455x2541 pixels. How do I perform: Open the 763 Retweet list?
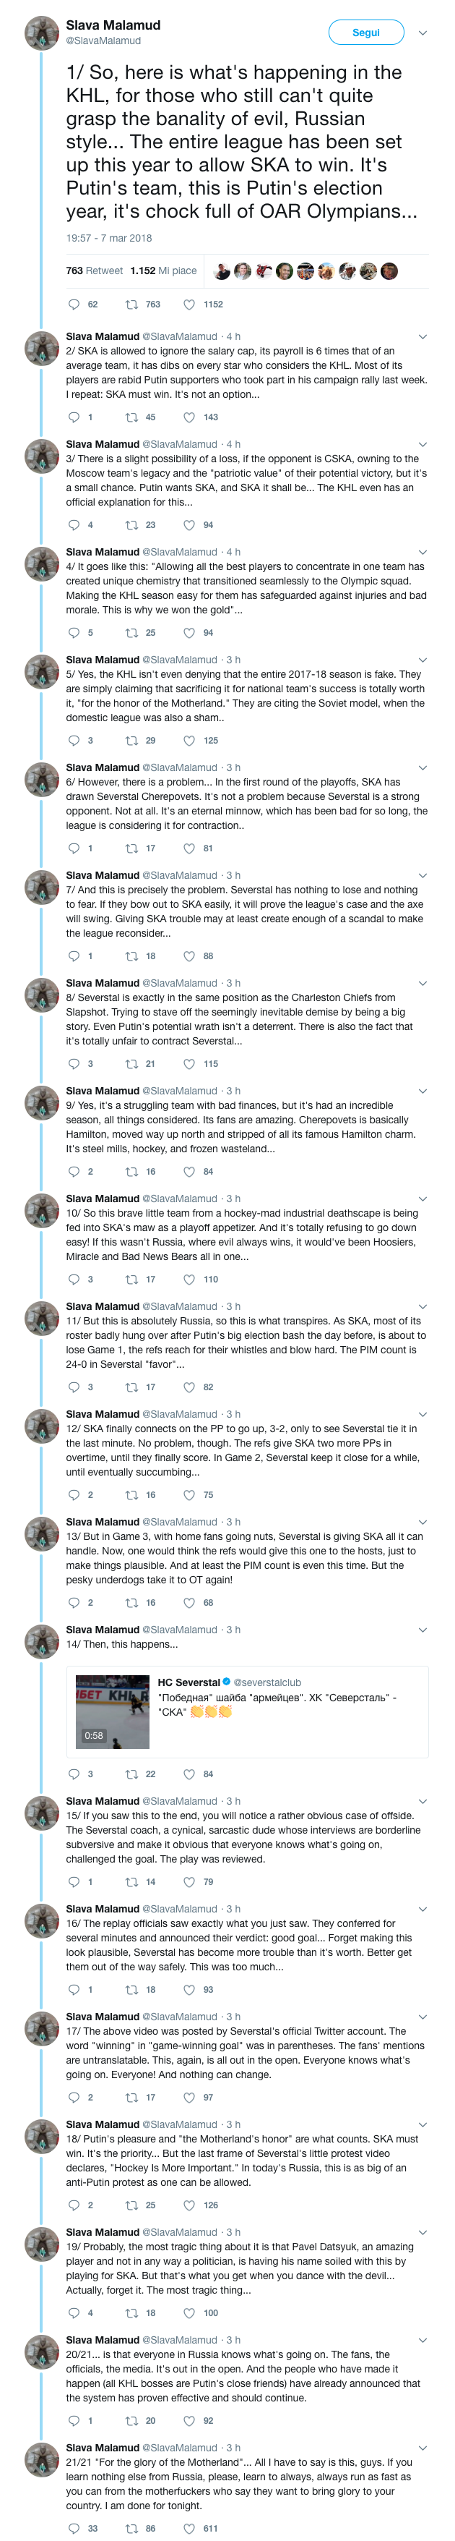(x=95, y=271)
